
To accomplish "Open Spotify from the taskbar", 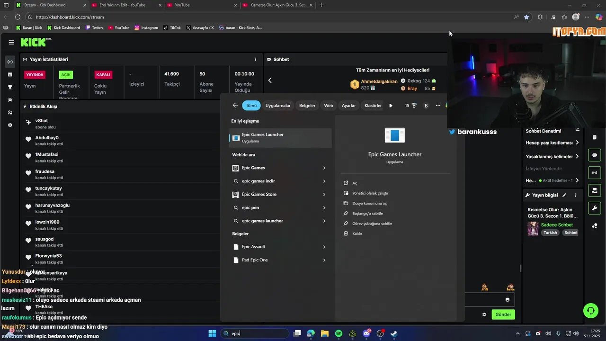I will [x=339, y=333].
